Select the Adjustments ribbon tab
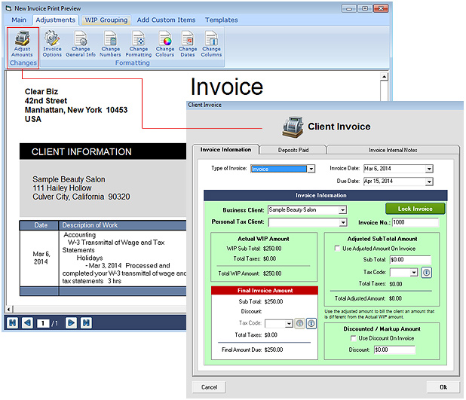The width and height of the screenshot is (466, 400). point(56,20)
